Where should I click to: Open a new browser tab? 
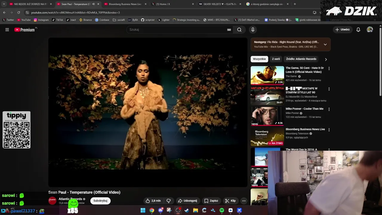coord(295,4)
